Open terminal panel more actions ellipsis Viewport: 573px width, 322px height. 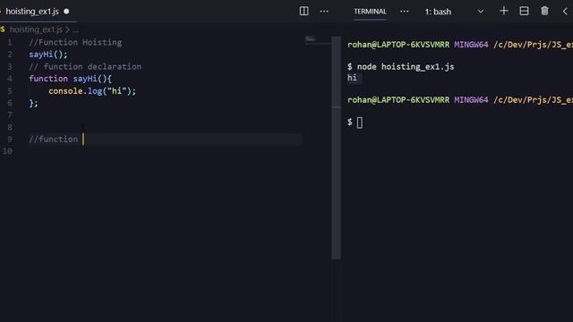[x=404, y=12]
